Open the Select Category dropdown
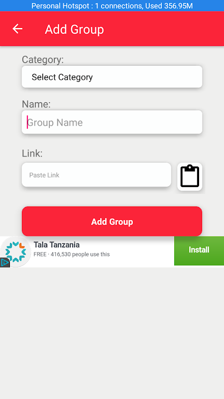Screen dimensions: 224x399 pos(112,77)
